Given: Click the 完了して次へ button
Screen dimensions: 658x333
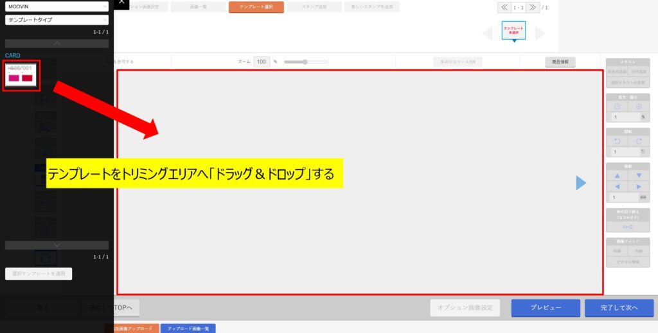Looking at the screenshot, I should point(619,308).
